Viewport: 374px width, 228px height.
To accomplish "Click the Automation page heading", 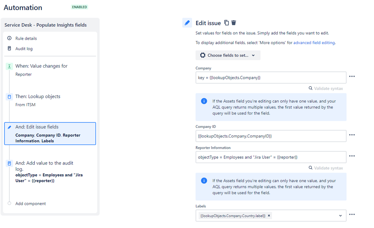I will (x=23, y=7).
